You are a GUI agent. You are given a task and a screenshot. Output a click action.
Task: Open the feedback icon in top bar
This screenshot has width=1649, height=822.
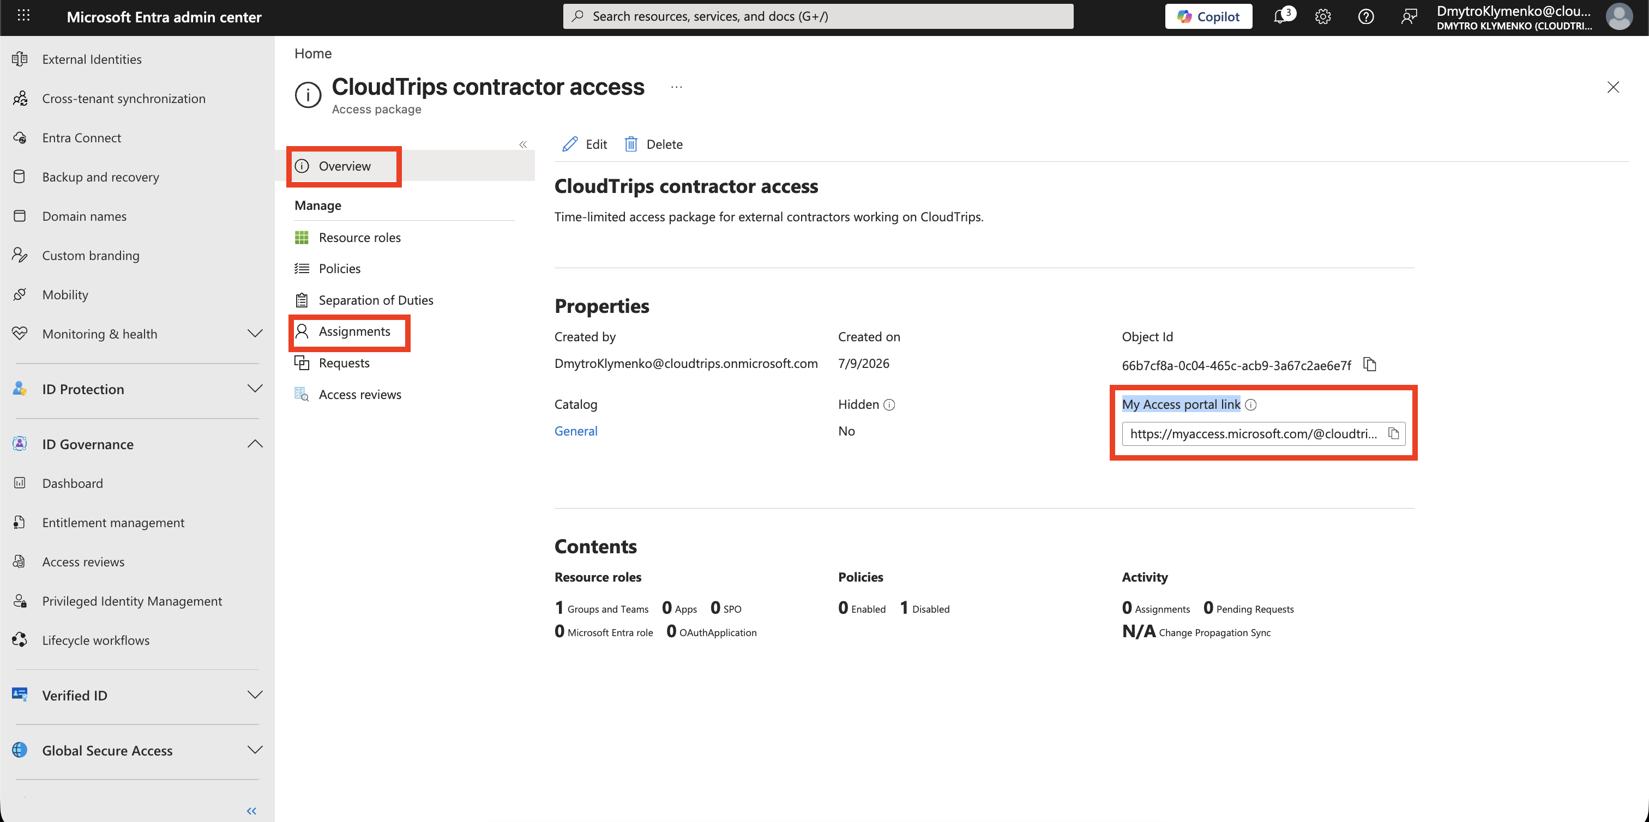pyautogui.click(x=1409, y=17)
